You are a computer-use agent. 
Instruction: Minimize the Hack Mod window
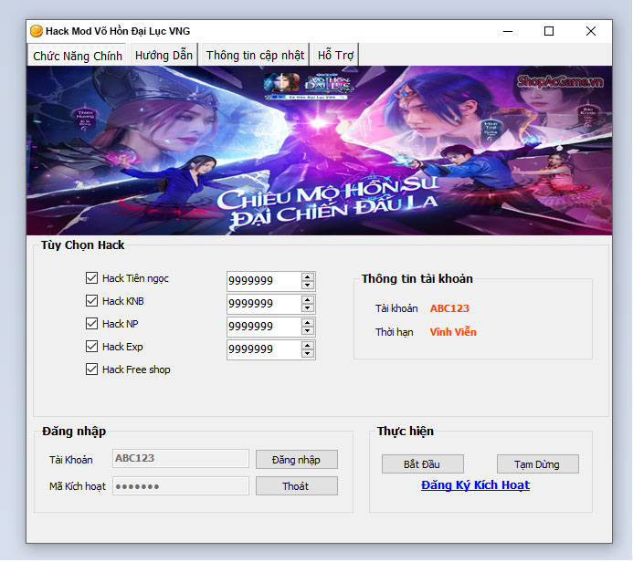(508, 31)
